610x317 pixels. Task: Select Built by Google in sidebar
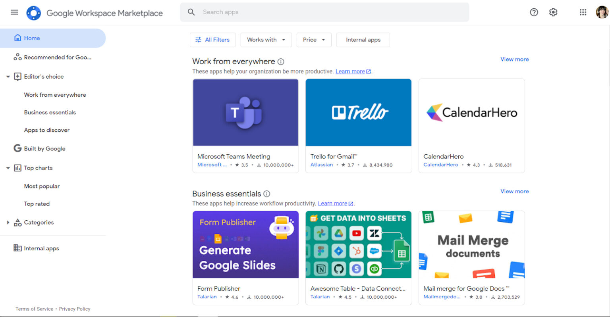click(44, 149)
